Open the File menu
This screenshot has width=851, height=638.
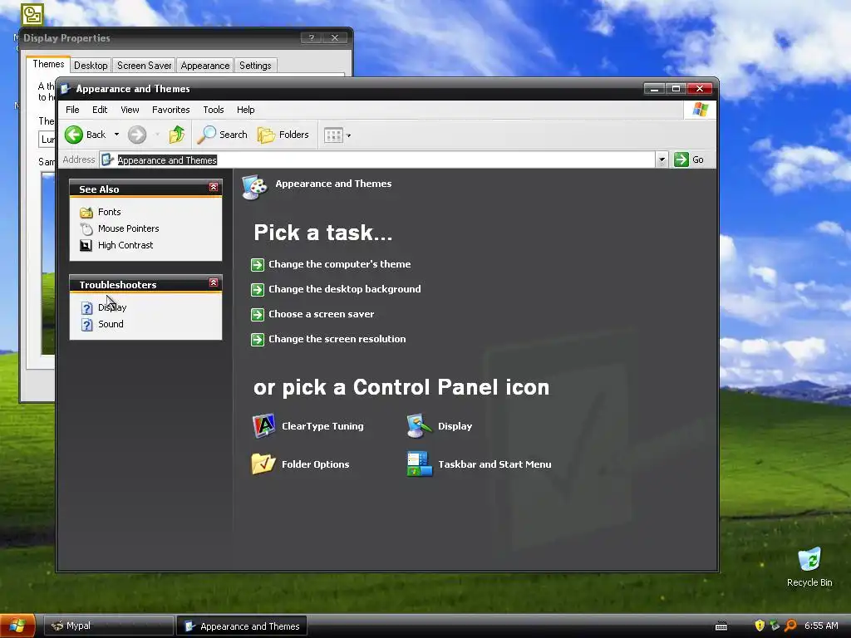click(72, 110)
